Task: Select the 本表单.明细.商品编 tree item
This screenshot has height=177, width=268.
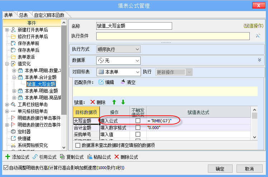Action: click(x=43, y=98)
